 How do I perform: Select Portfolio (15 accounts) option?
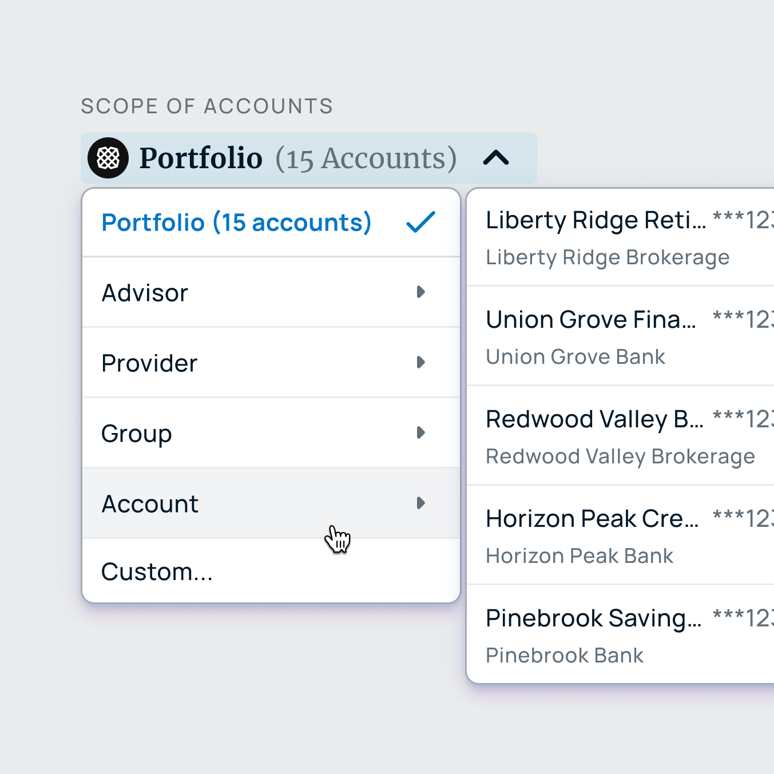coord(236,223)
